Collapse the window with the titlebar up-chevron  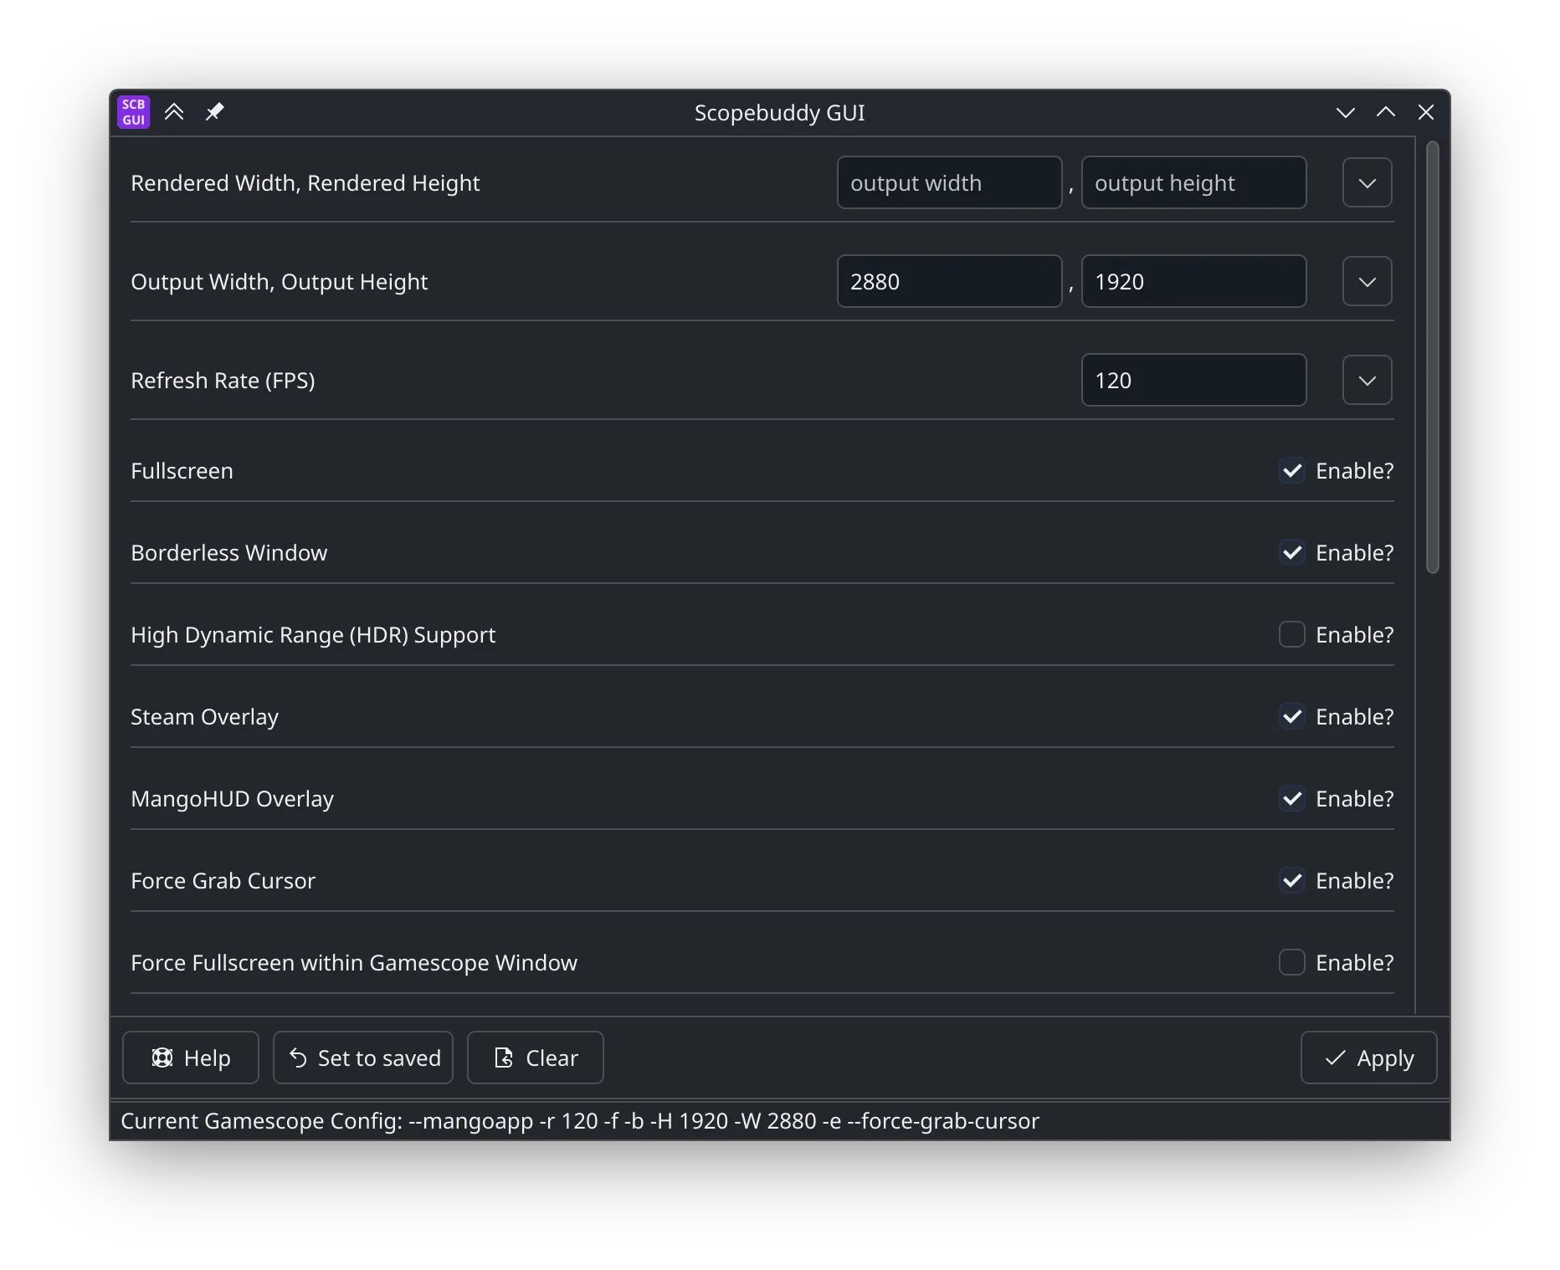tap(1385, 112)
